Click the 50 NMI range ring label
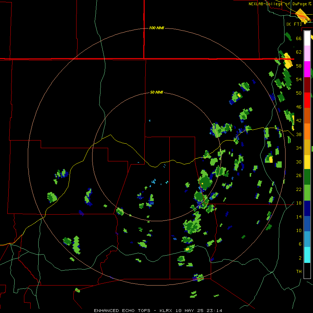The height and width of the screenshot is (313, 313). 156,92
